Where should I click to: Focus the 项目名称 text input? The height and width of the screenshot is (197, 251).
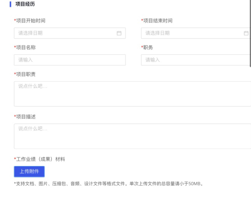coord(70,60)
